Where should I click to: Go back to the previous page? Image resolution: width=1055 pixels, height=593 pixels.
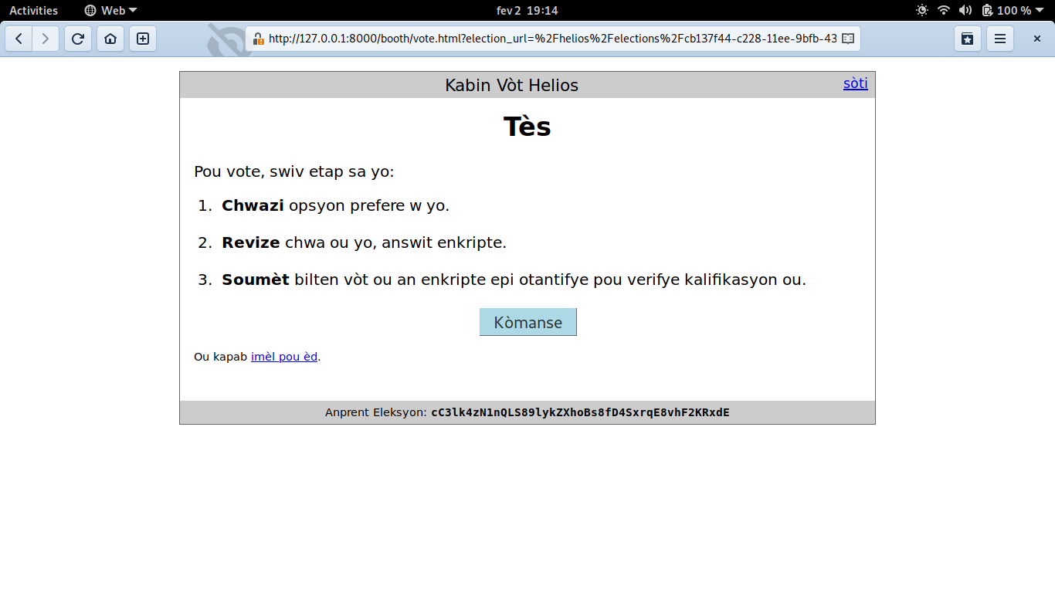click(x=19, y=39)
